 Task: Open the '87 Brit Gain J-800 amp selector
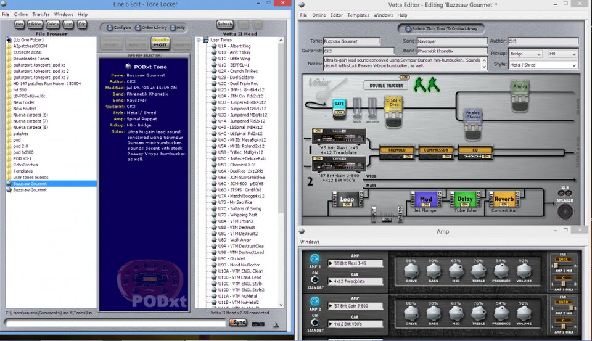pos(355,306)
